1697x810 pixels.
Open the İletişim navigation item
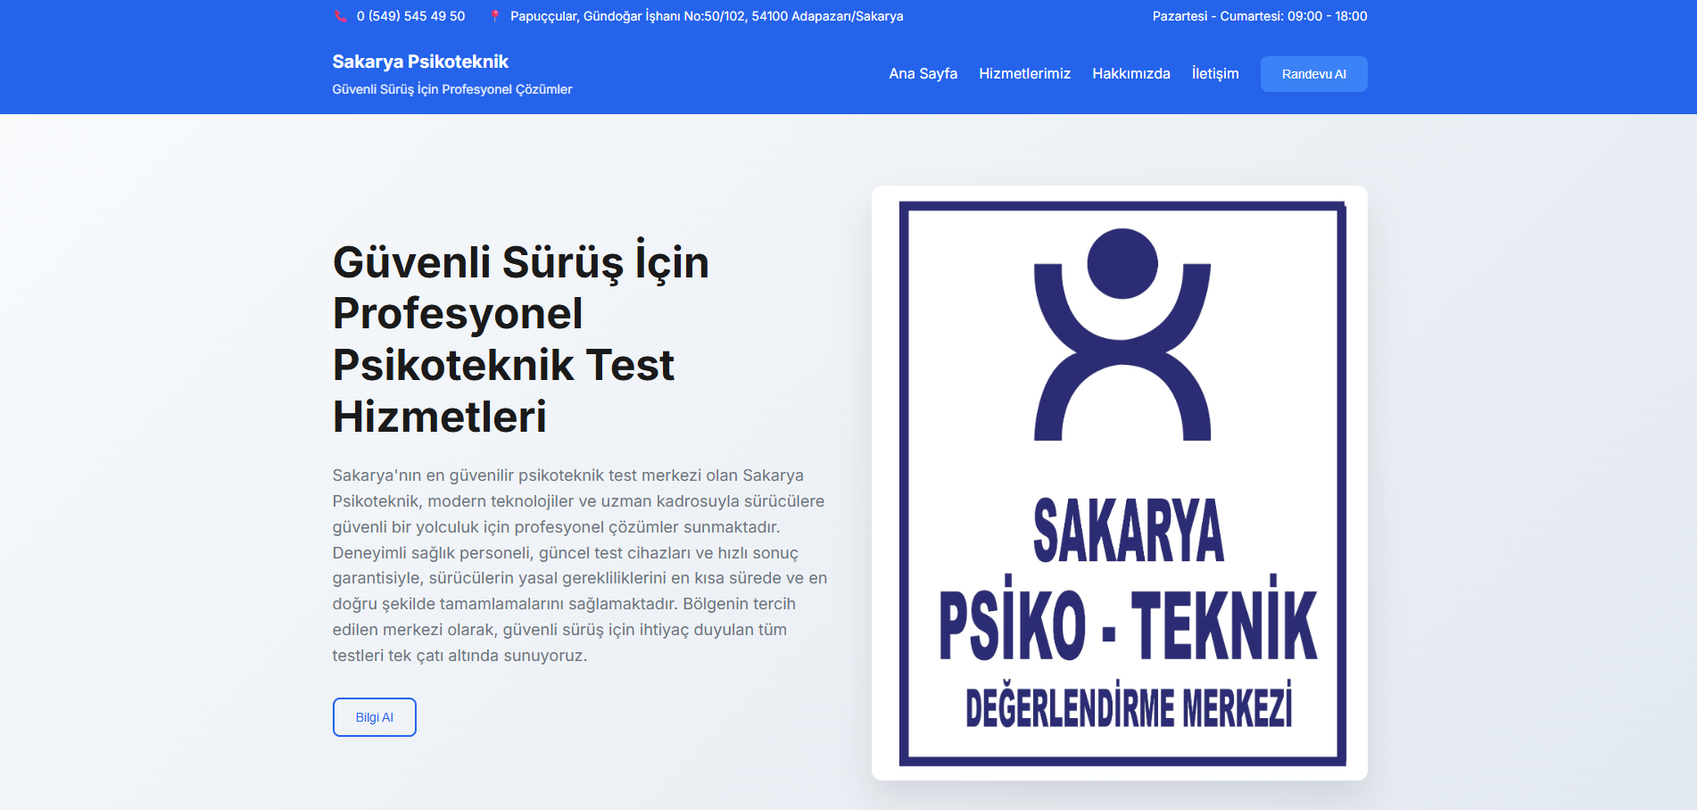point(1215,74)
